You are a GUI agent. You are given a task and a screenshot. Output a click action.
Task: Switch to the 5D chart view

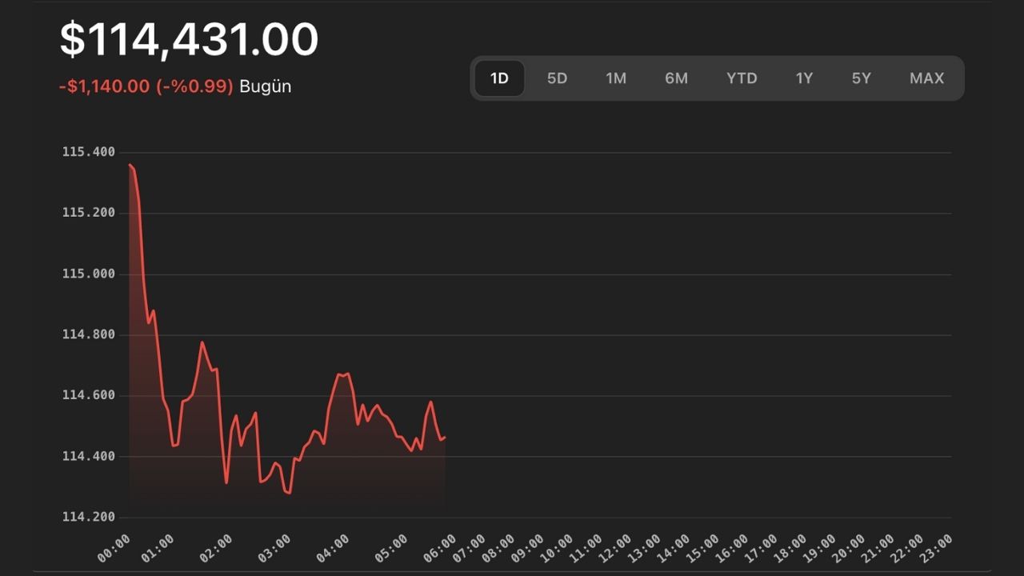[x=557, y=78]
